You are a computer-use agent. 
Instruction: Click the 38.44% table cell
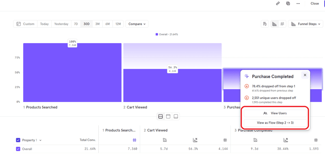283,149
